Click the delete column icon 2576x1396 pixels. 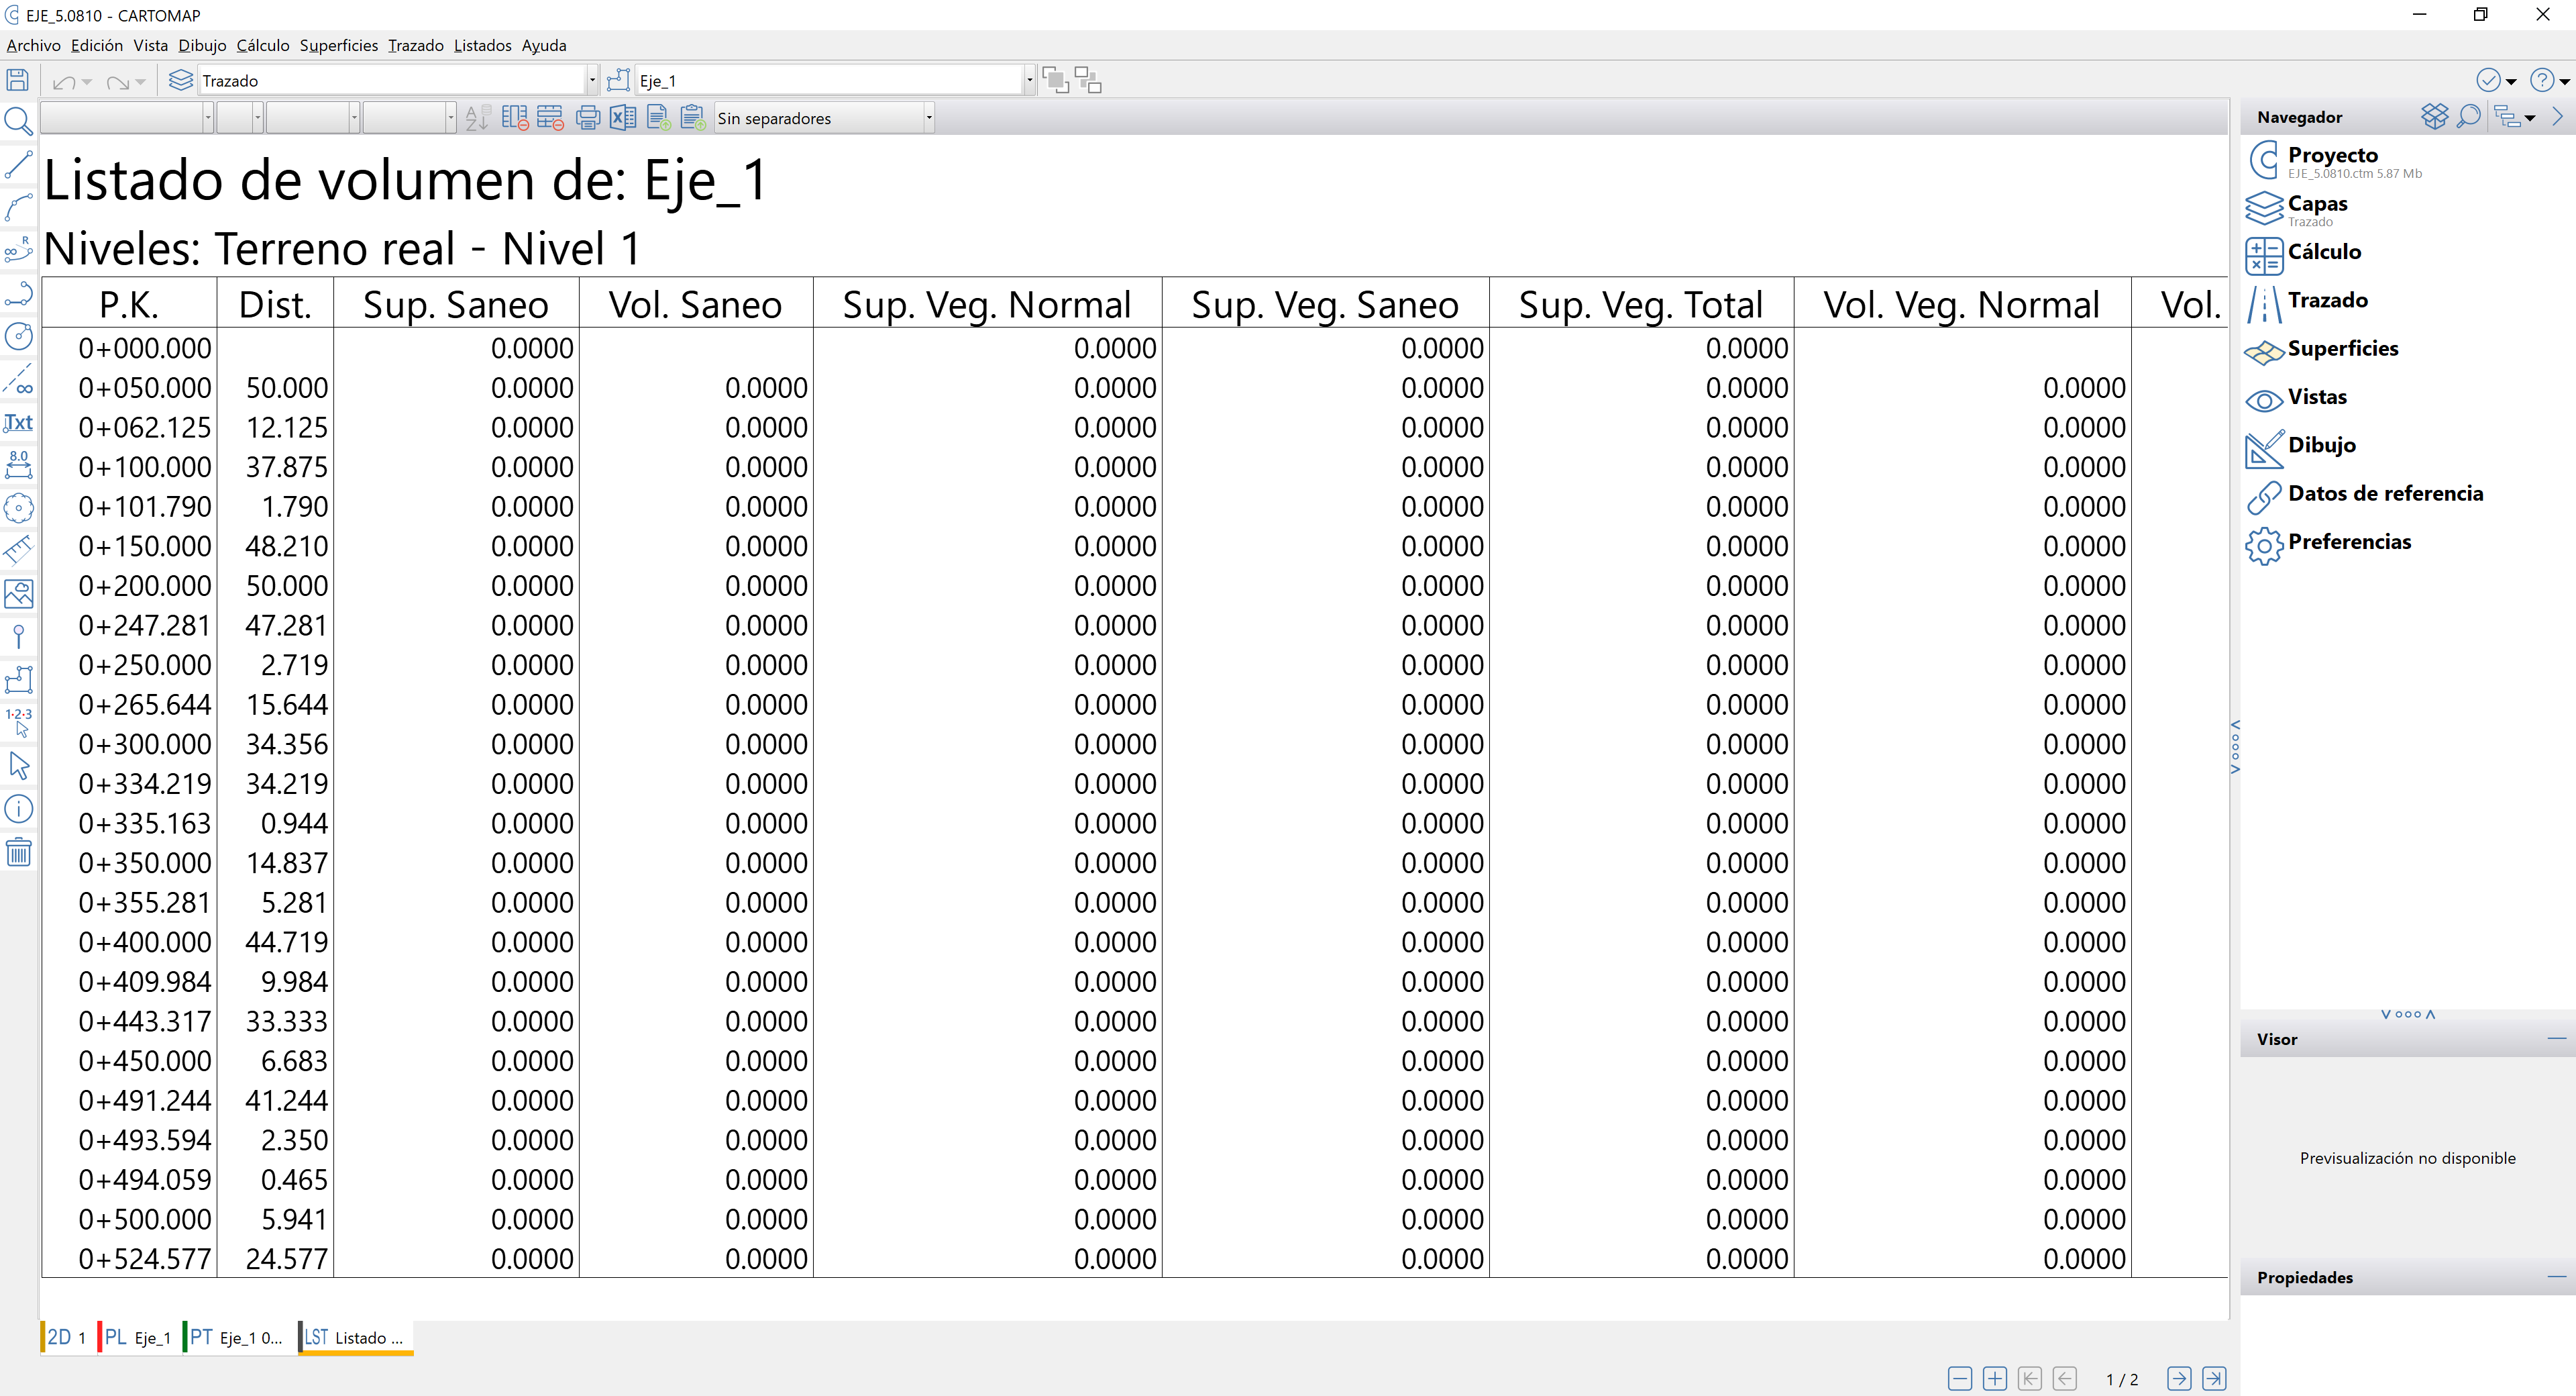click(x=515, y=118)
